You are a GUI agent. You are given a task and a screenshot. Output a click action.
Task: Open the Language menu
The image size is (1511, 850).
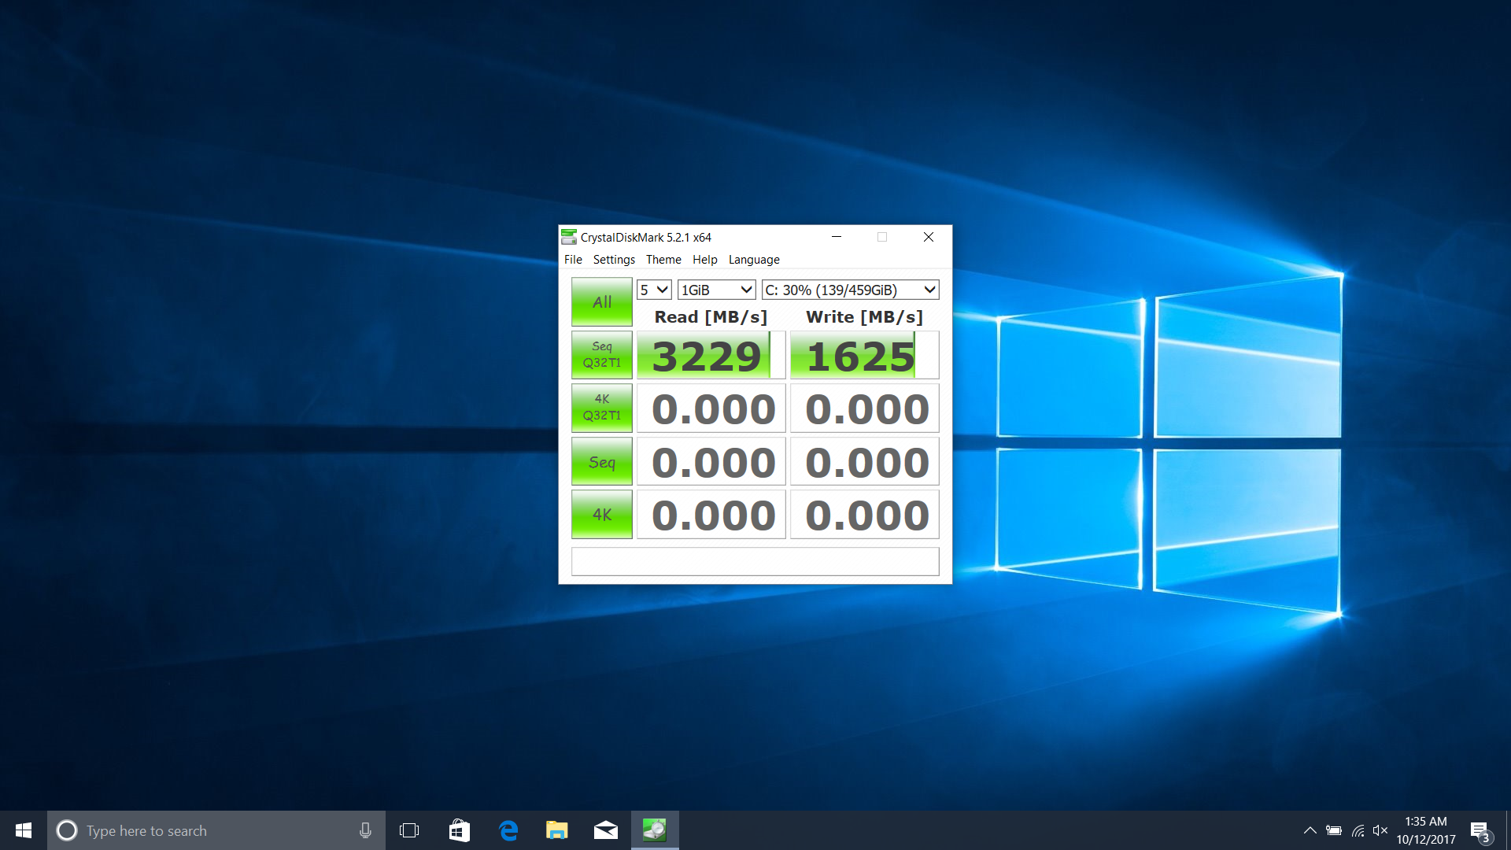[754, 260]
